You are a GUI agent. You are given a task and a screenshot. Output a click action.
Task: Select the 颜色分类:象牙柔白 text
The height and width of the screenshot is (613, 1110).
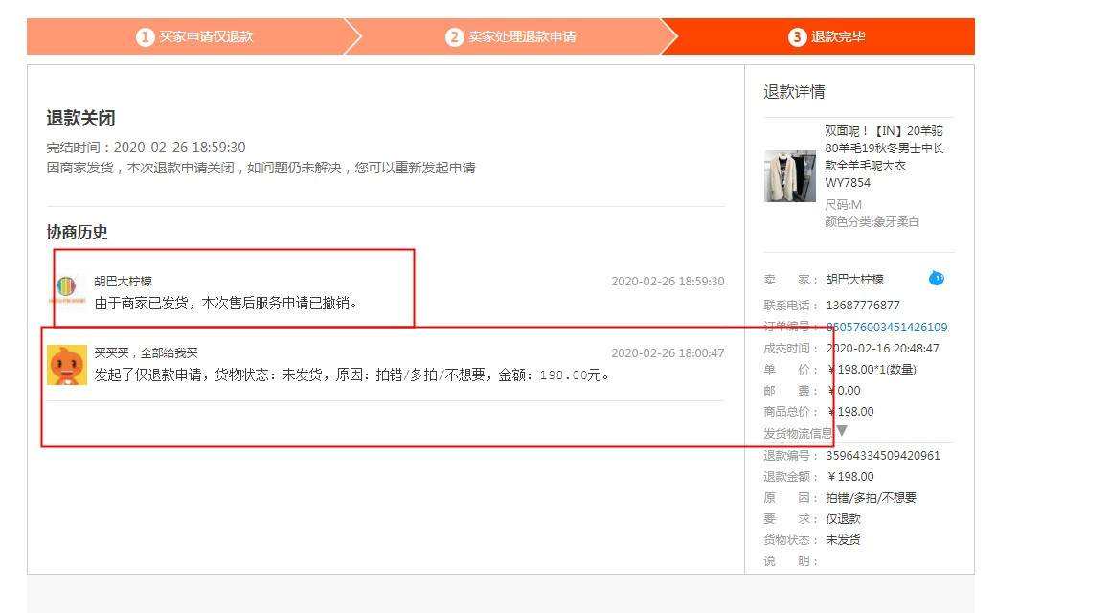click(872, 221)
